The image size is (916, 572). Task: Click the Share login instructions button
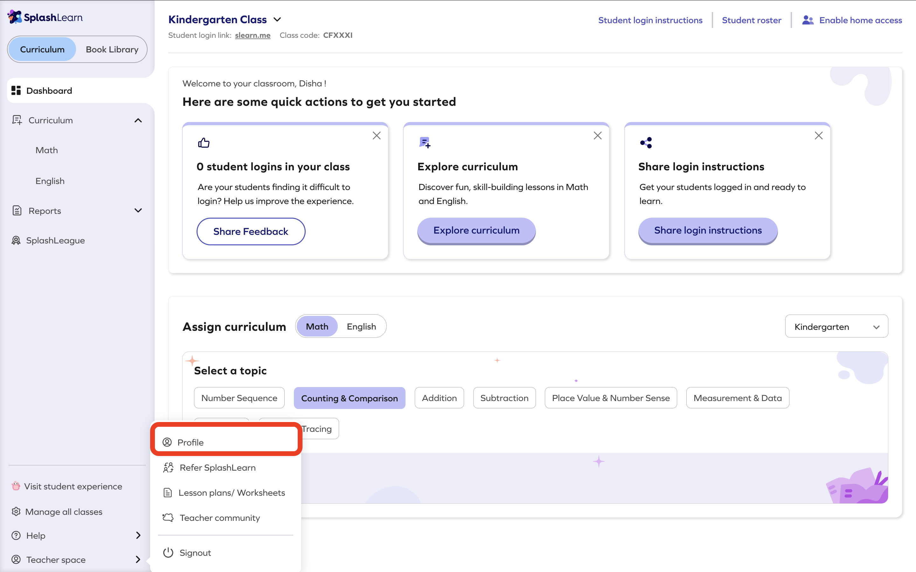pyautogui.click(x=708, y=231)
